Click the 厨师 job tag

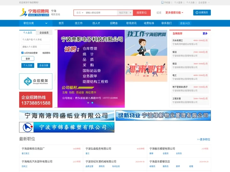178,166
